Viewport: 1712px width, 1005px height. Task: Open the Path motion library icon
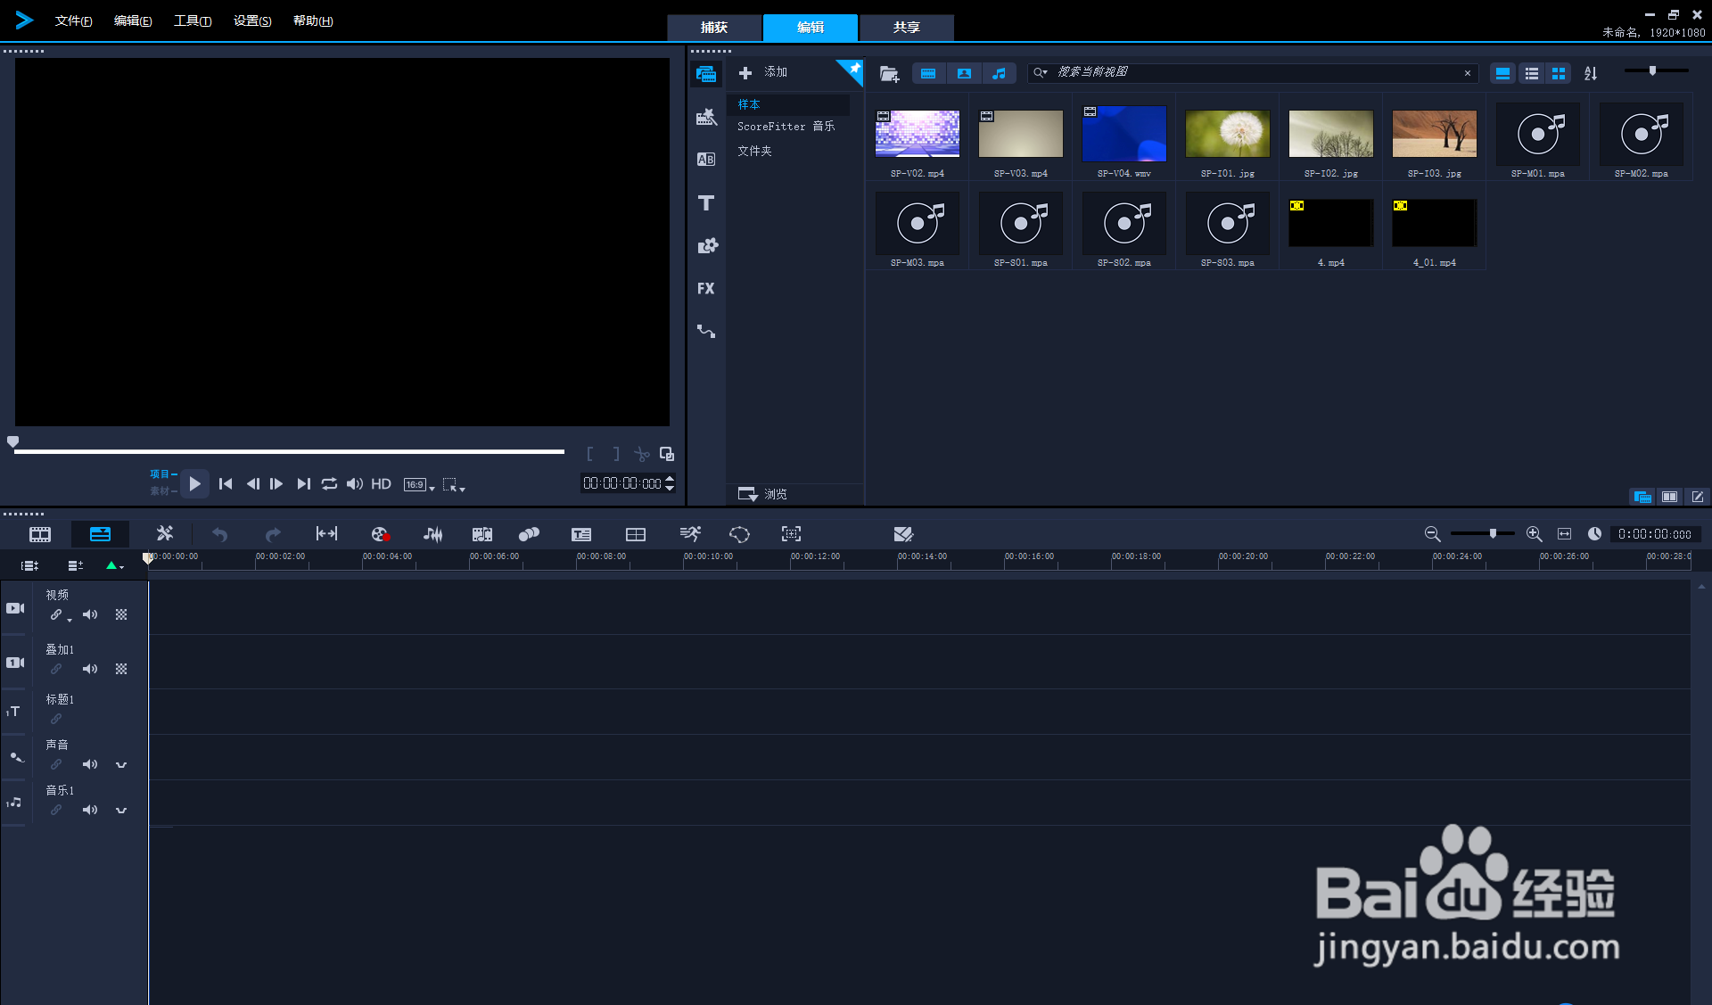[x=705, y=331]
